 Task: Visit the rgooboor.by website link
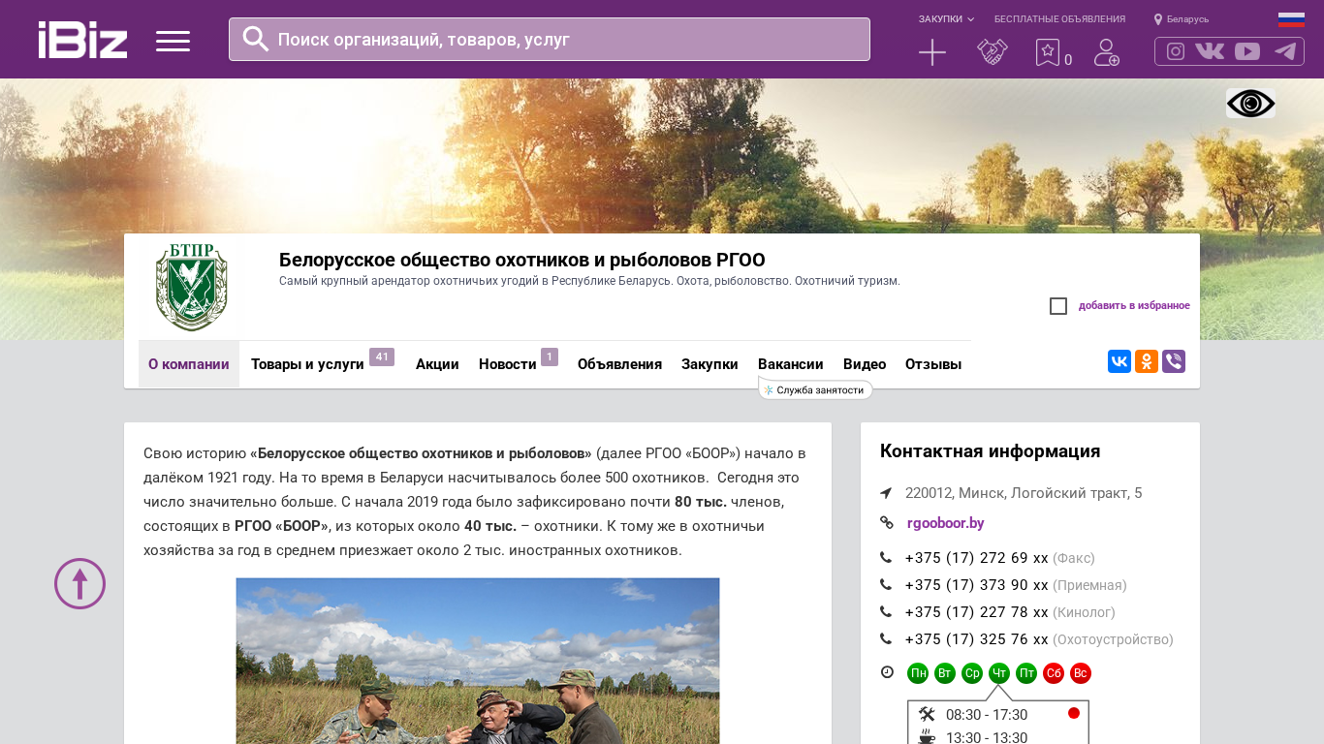945,523
